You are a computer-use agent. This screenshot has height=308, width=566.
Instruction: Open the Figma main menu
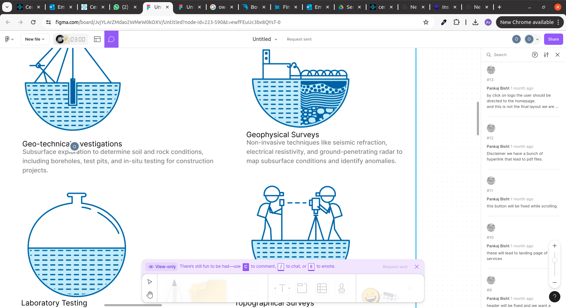coord(9,39)
